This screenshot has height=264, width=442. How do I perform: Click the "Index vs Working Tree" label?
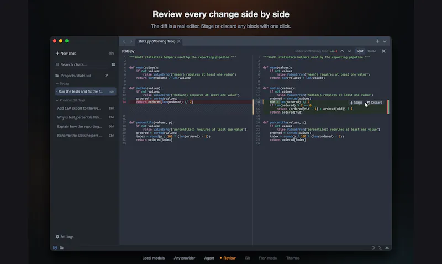(312, 51)
